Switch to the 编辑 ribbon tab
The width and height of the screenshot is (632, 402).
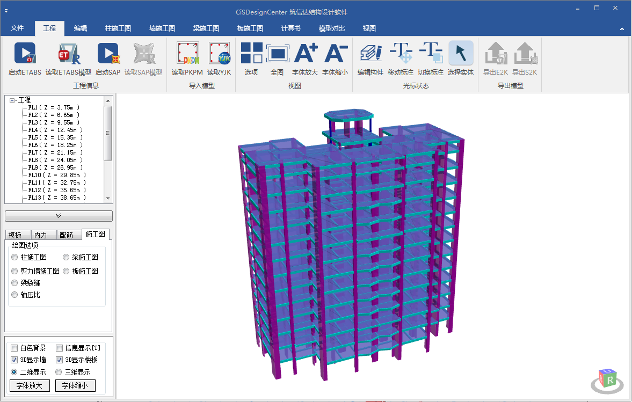pos(81,28)
